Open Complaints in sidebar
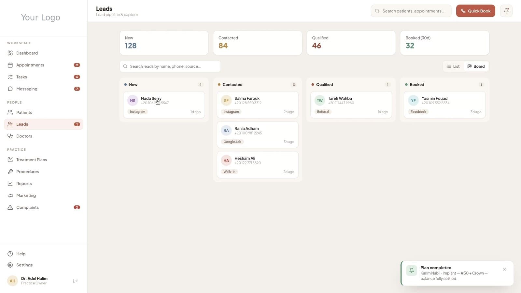This screenshot has height=293, width=521. pyautogui.click(x=44, y=207)
